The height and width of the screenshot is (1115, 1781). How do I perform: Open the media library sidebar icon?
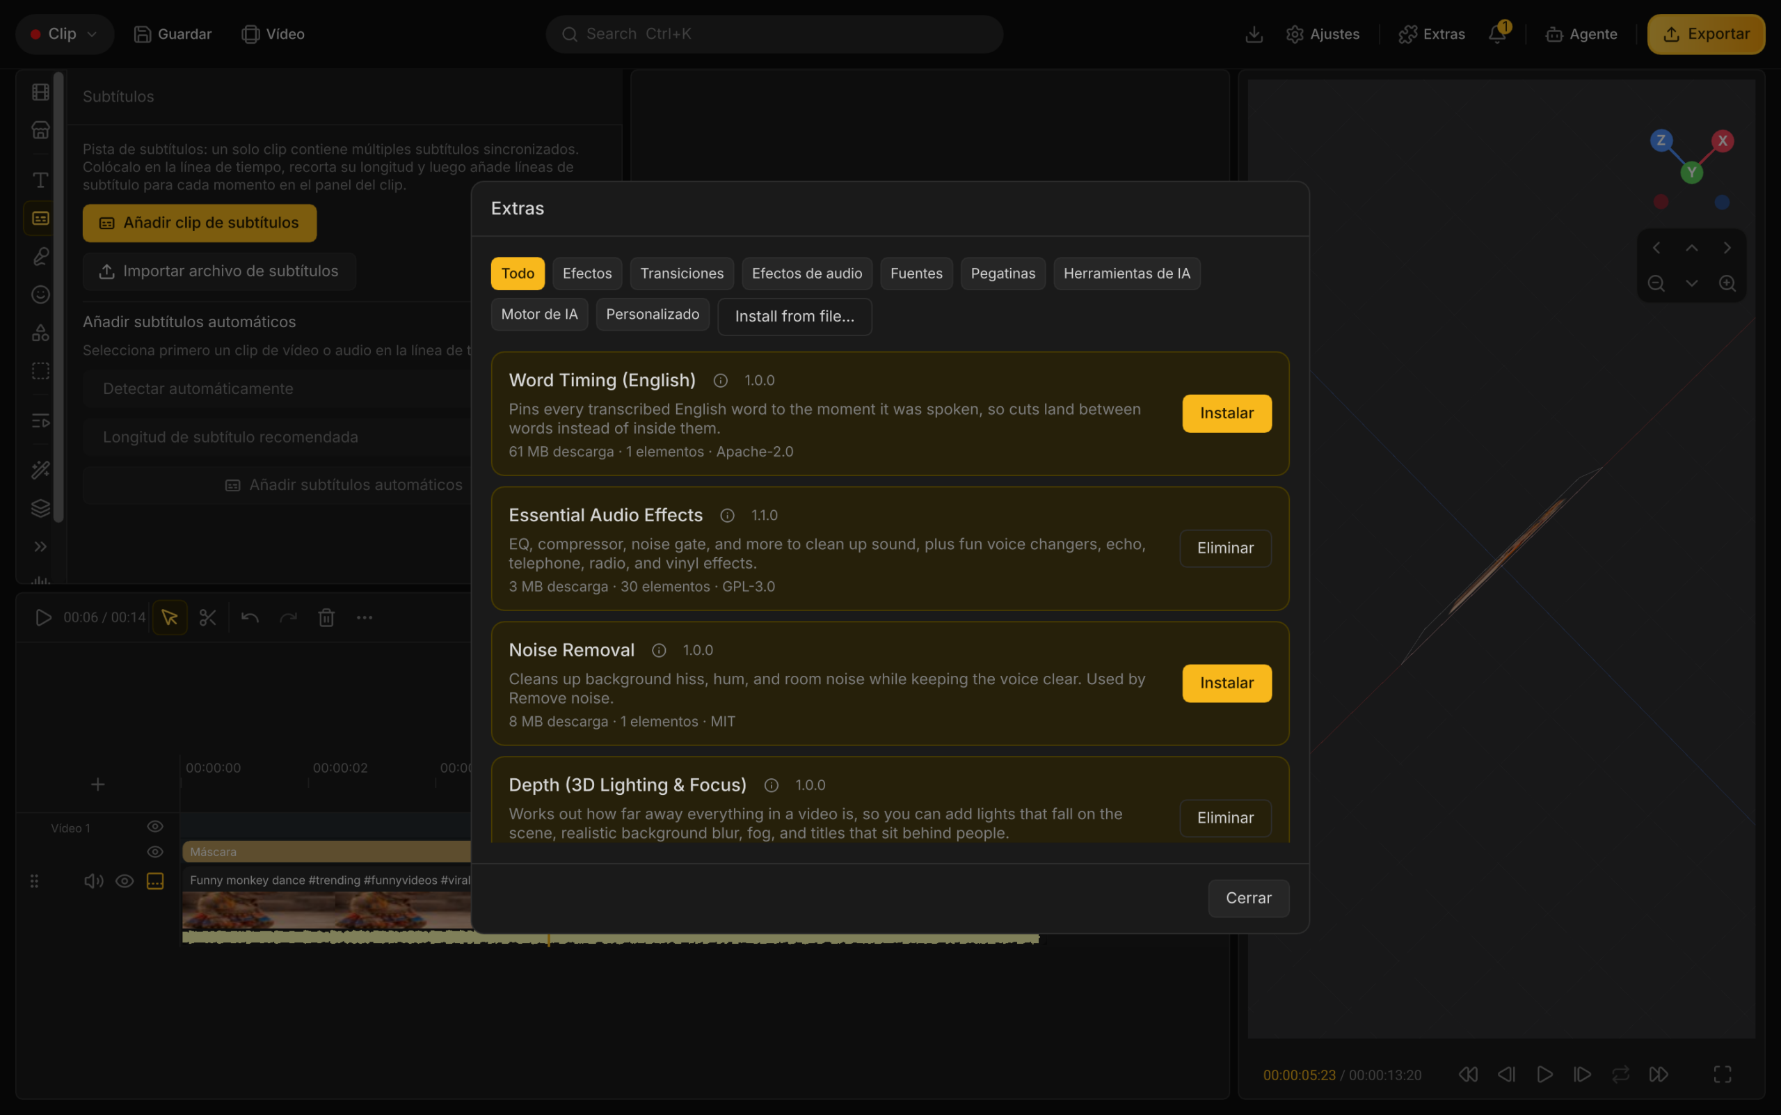pyautogui.click(x=40, y=92)
